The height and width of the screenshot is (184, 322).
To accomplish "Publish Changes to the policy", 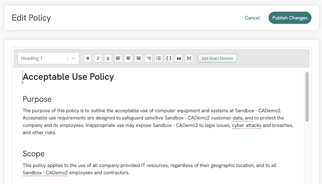I will pos(290,18).
